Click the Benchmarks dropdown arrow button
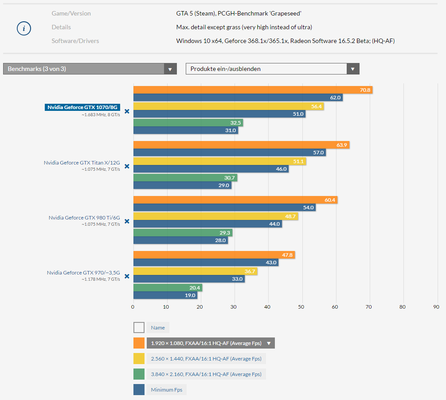The height and width of the screenshot is (400, 446). 170,69
